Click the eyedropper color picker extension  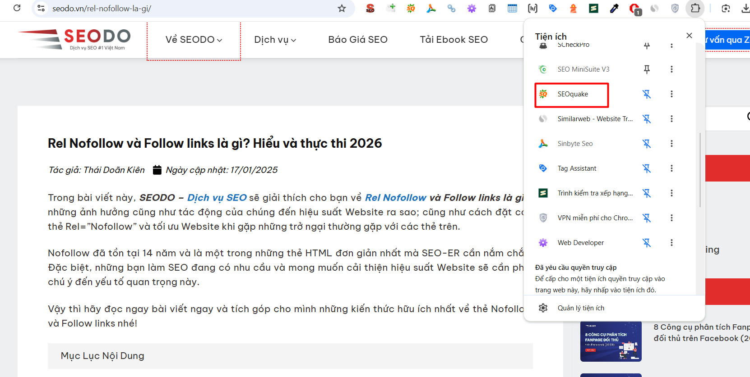click(x=614, y=8)
